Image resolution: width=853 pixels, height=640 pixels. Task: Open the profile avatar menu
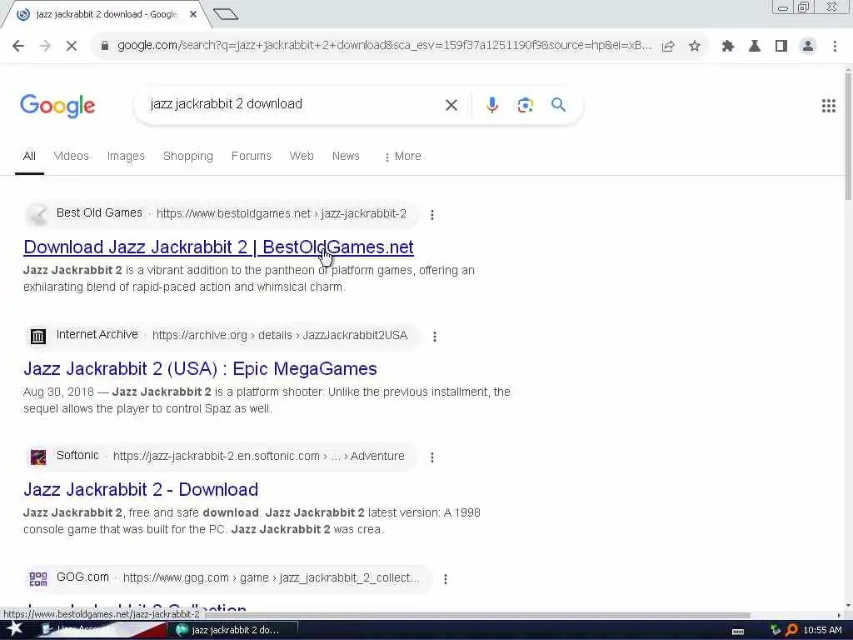pyautogui.click(x=808, y=46)
